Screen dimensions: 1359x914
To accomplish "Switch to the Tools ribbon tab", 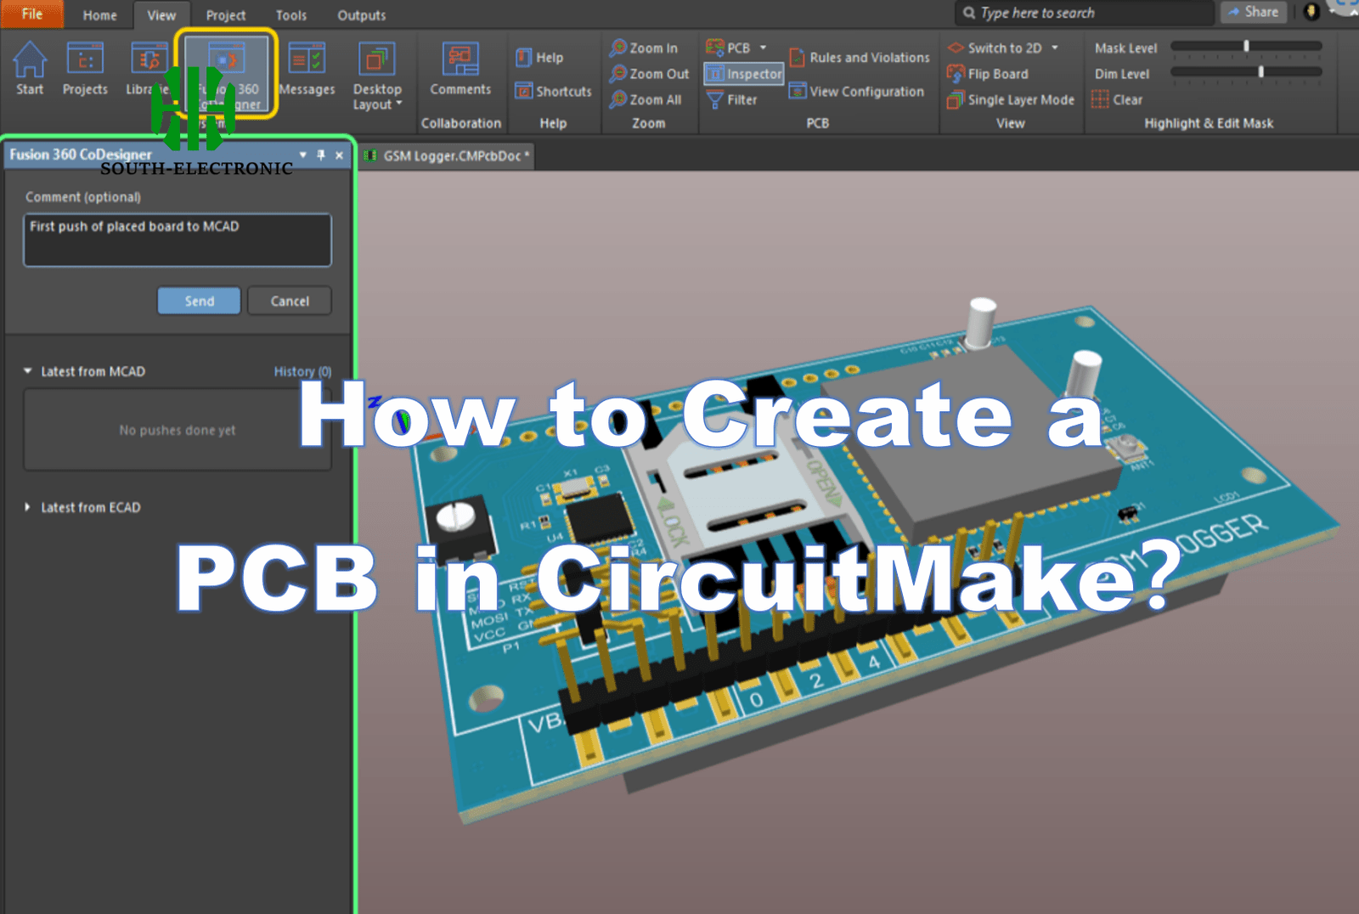I will (291, 15).
